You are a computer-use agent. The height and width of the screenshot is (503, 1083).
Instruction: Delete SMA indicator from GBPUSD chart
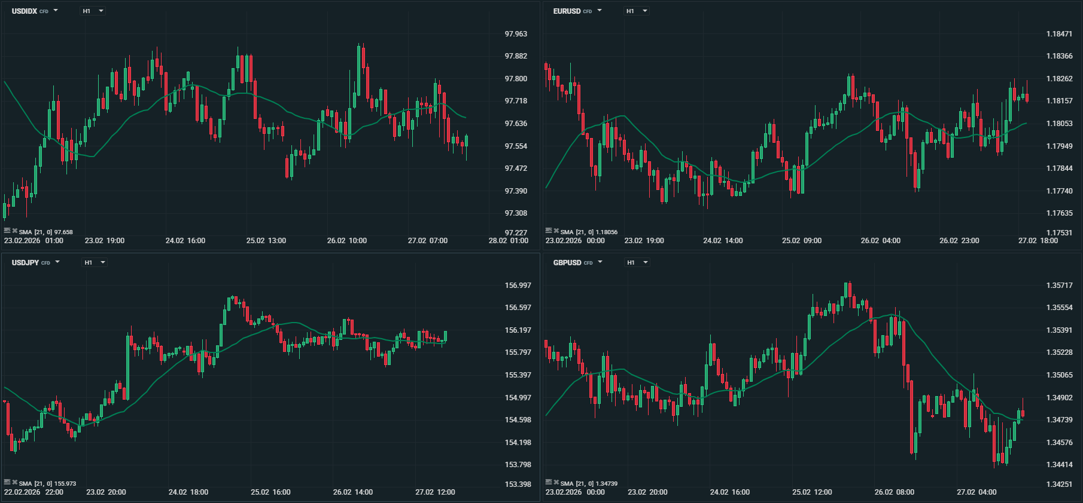[556, 482]
